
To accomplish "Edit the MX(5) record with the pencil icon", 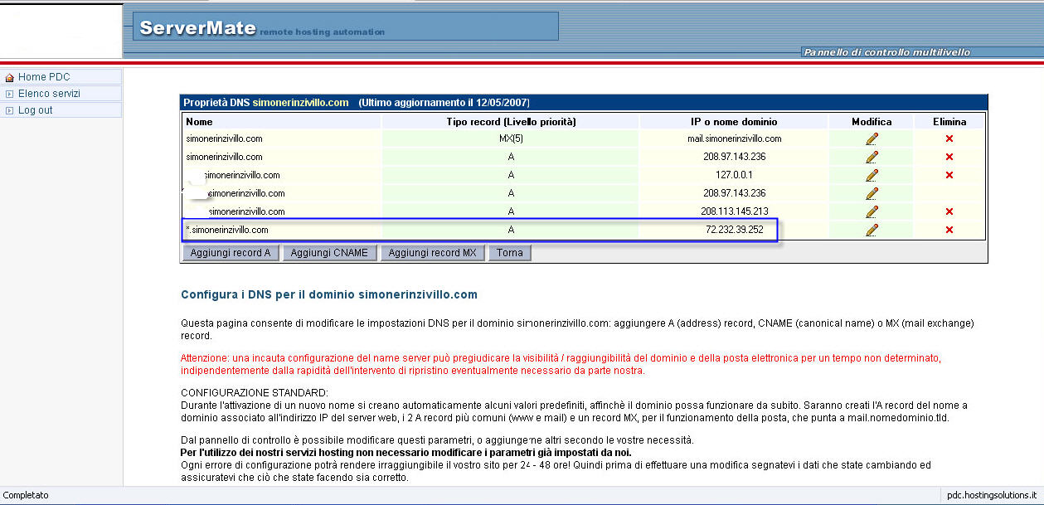I will tap(872, 138).
